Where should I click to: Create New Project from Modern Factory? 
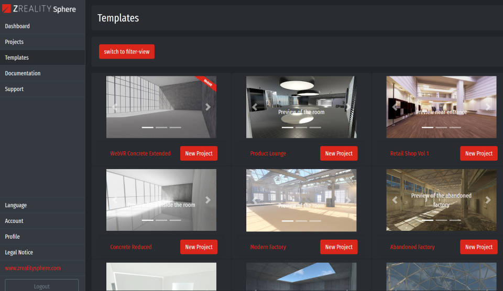pyautogui.click(x=339, y=247)
